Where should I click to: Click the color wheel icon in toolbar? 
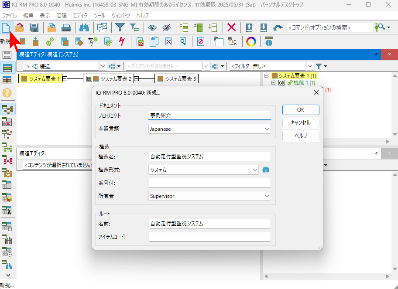[251, 42]
